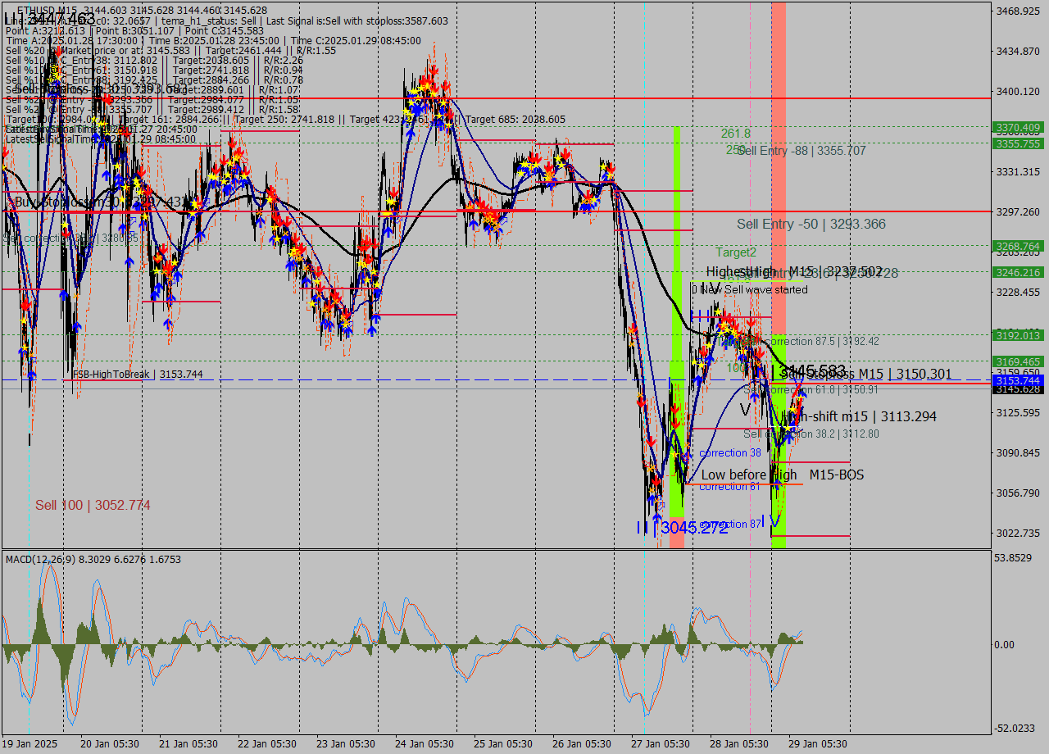Screen dimensions: 1049x754
Task: Click the blue 3045.272 wave label
Action: pyautogui.click(x=694, y=528)
